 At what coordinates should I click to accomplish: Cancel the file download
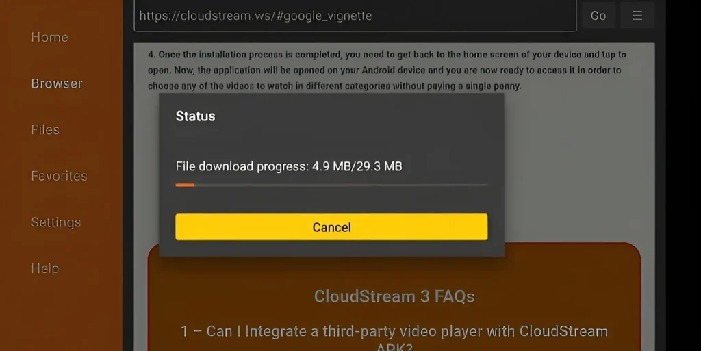pos(331,227)
